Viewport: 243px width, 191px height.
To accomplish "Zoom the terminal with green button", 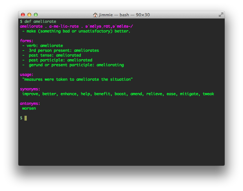I will [x=36, y=15].
